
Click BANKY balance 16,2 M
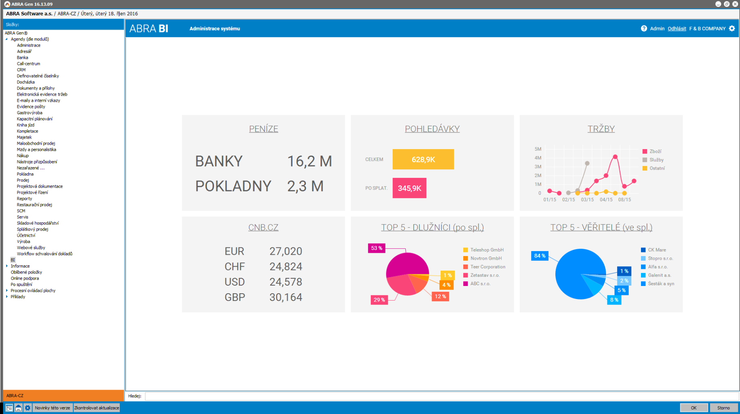(x=310, y=161)
